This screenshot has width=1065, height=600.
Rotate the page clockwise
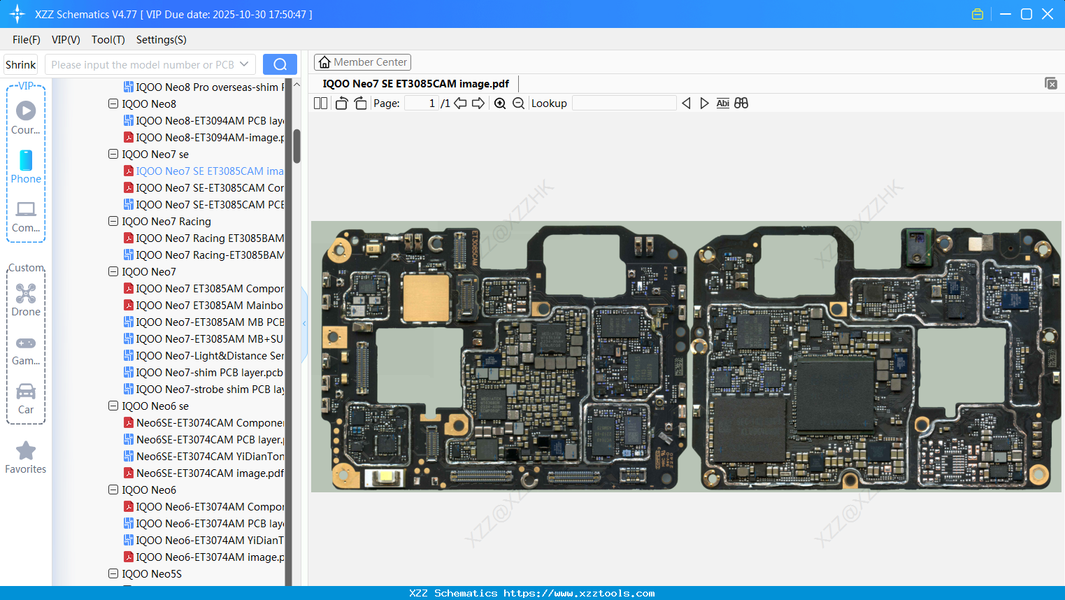coord(360,103)
